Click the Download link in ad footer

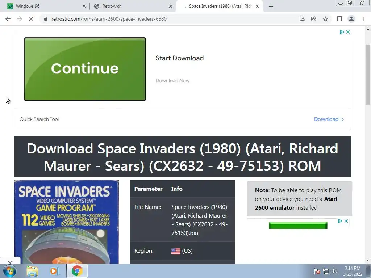(329, 119)
